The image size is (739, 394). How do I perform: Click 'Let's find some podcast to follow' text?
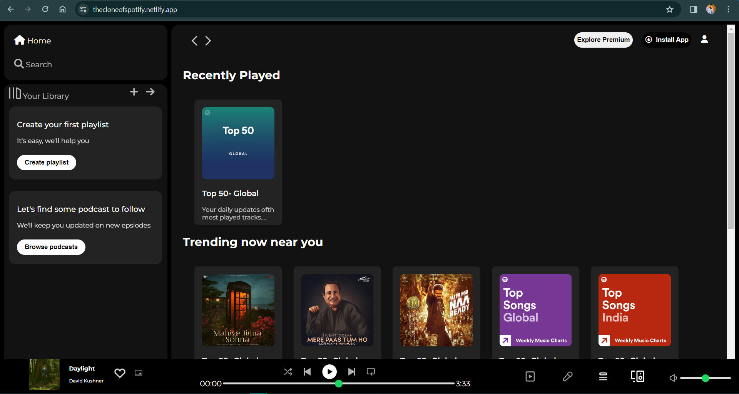(81, 209)
